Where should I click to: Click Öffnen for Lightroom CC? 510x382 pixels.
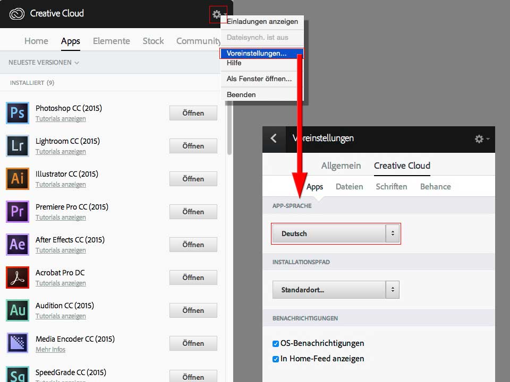coord(193,146)
